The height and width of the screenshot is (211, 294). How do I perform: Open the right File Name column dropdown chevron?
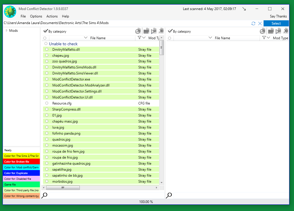click(x=210, y=38)
